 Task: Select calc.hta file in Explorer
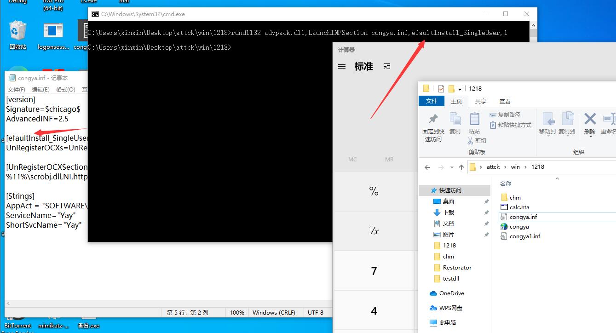pyautogui.click(x=515, y=207)
